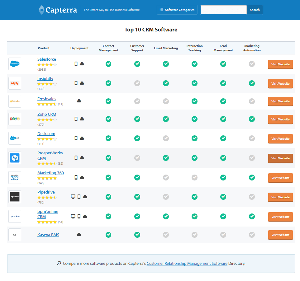Click the Salesforce logo thumbnail
This screenshot has height=281, width=300.
click(x=15, y=64)
